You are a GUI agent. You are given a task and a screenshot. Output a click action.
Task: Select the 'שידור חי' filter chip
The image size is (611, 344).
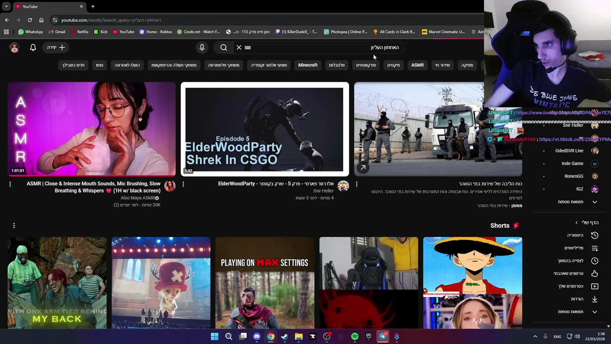pos(442,65)
